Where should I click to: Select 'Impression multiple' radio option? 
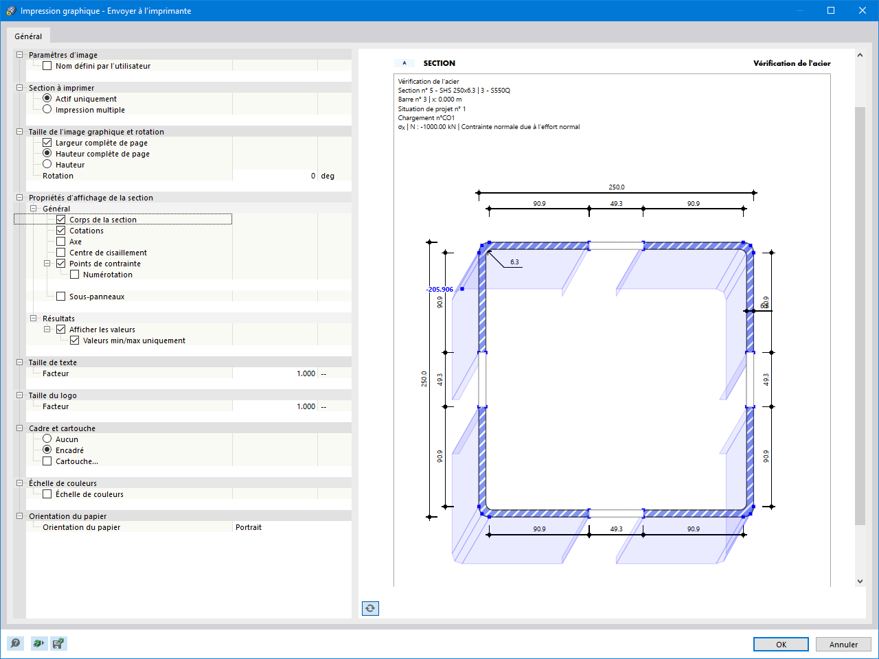coord(47,109)
